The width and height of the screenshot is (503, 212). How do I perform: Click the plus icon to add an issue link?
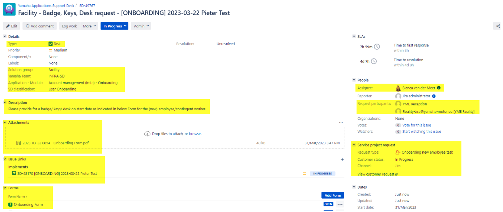(x=342, y=159)
